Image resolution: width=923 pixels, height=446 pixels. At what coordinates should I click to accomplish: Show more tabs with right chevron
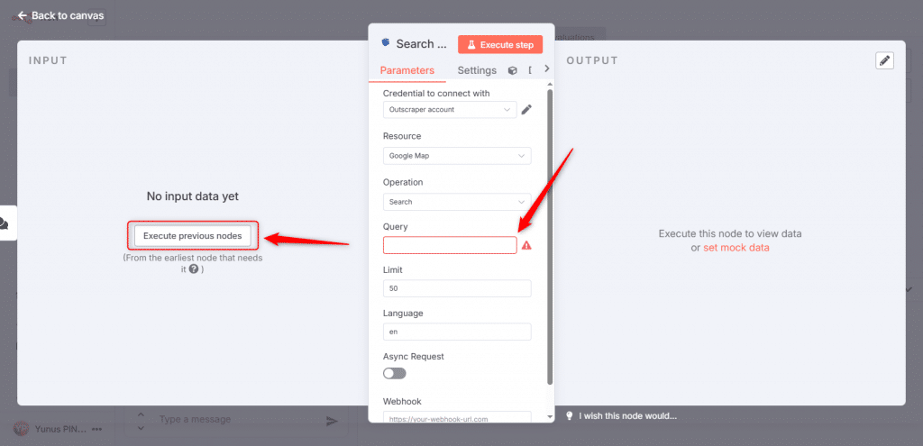(x=547, y=68)
